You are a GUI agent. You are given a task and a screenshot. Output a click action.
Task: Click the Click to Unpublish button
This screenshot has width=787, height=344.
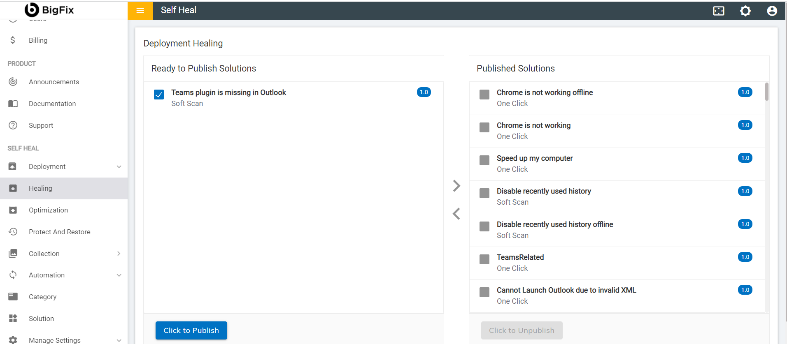click(522, 330)
